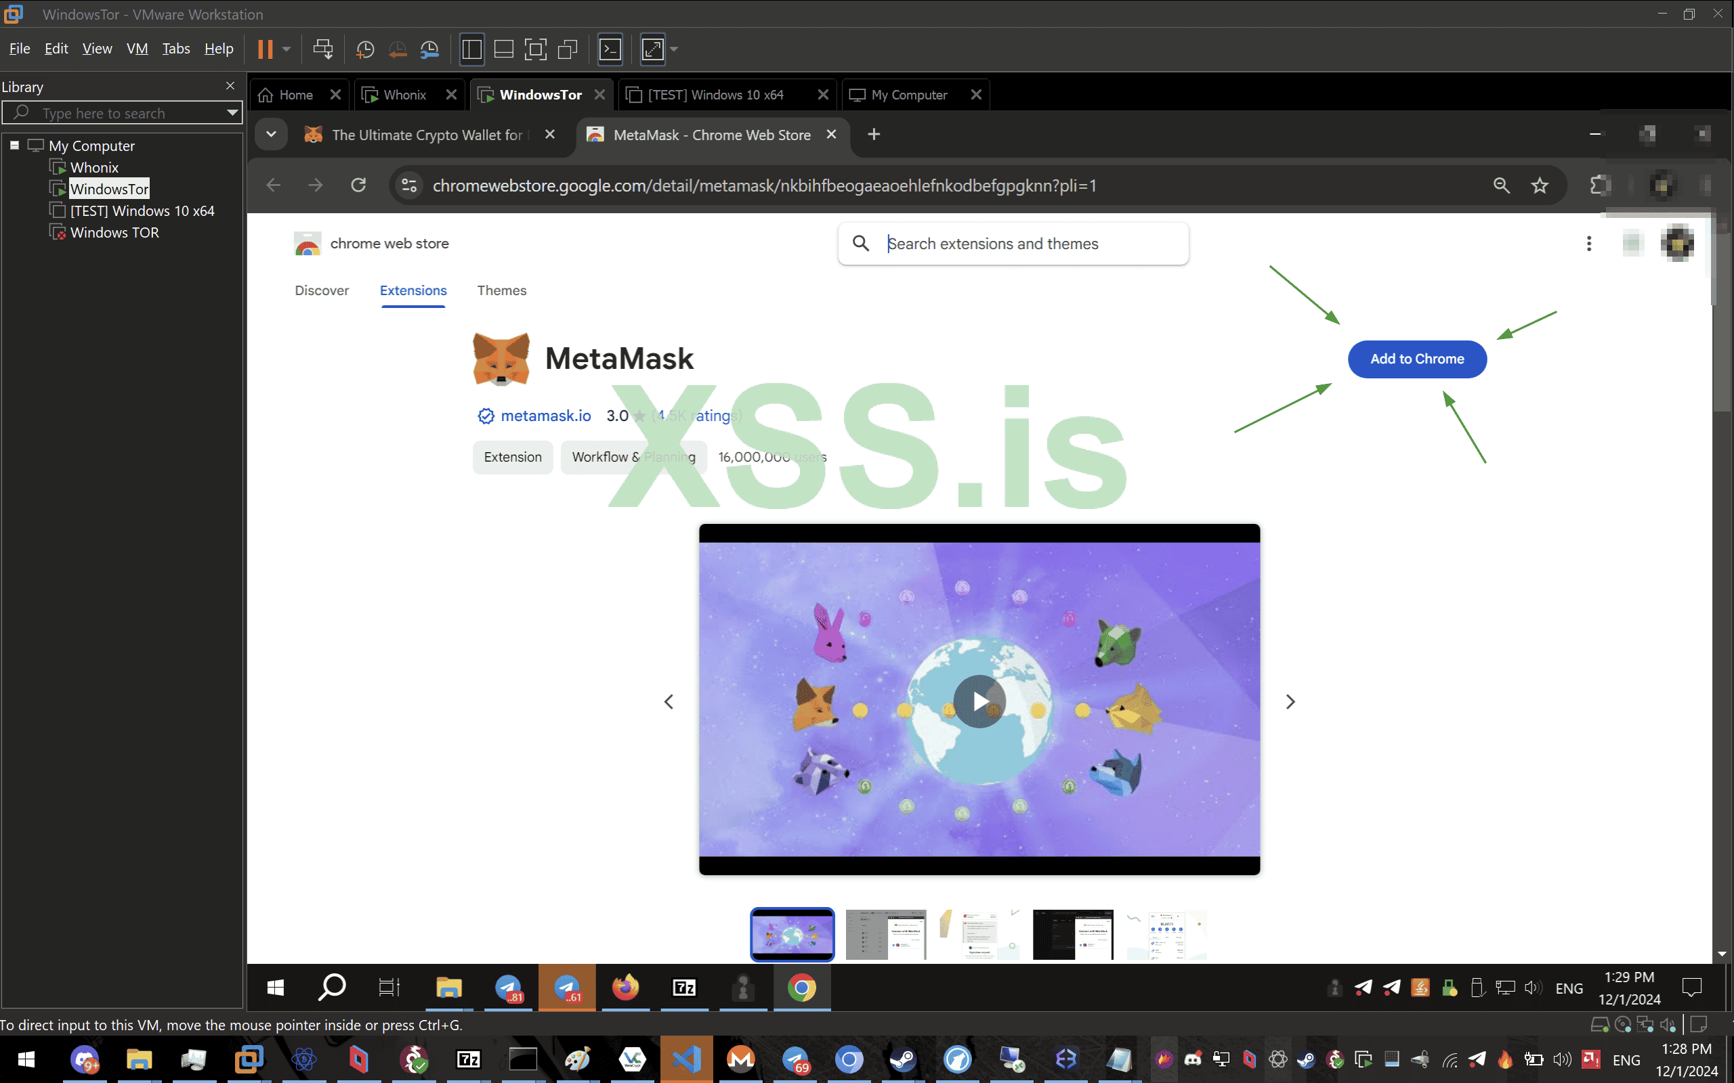
Task: Switch to the Whonix VM tab
Action: point(404,95)
